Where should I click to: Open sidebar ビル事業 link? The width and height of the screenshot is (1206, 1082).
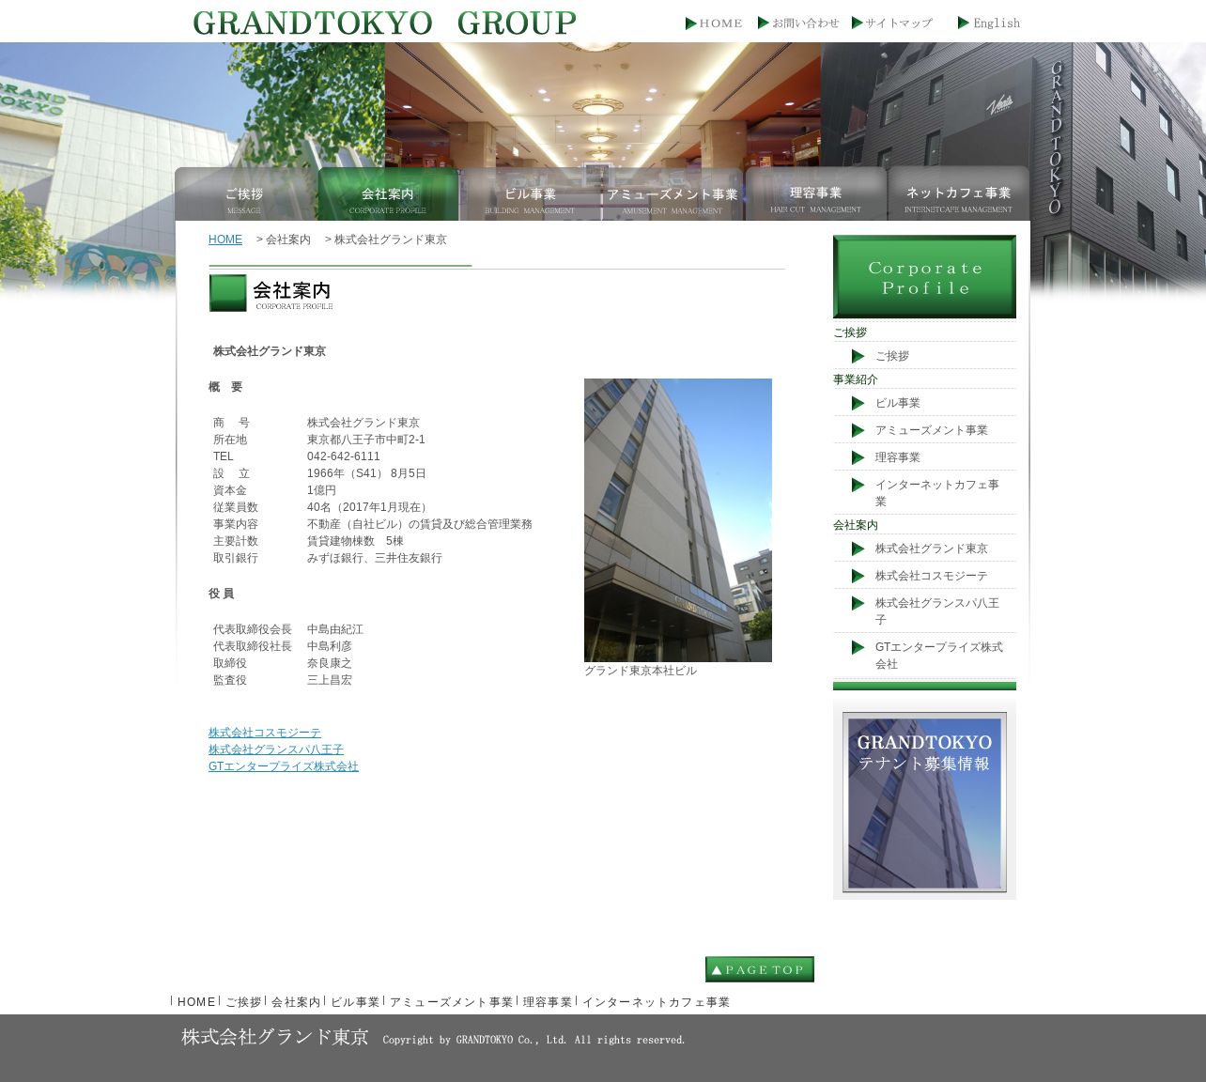[898, 403]
